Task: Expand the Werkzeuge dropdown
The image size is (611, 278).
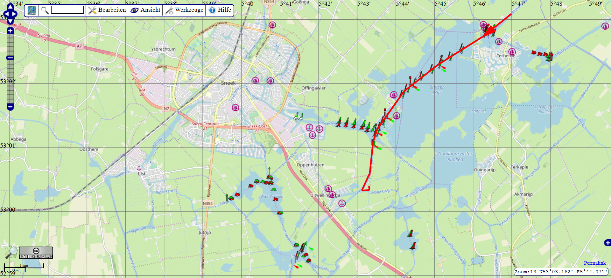Action: (184, 10)
